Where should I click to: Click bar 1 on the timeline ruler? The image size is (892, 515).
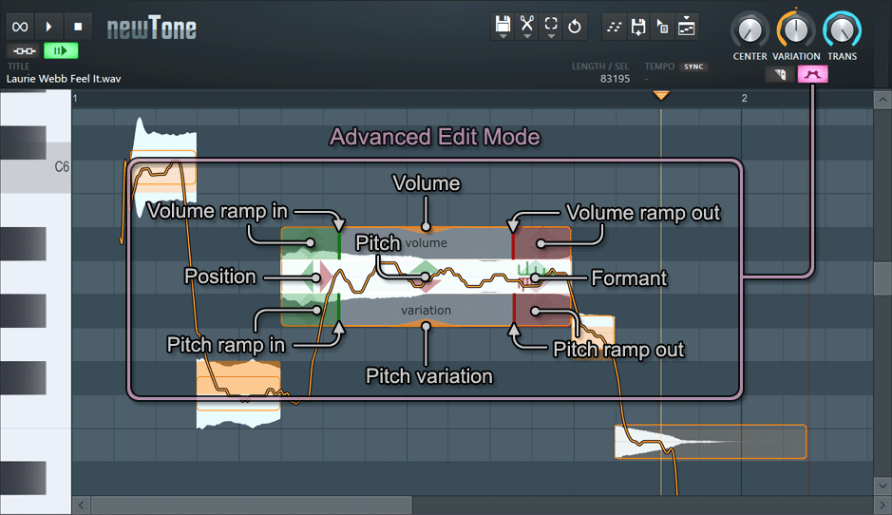[x=75, y=99]
